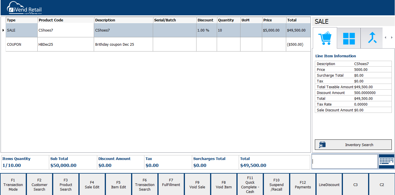Open F2 Customer Search
Image resolution: width=395 pixels, height=195 pixels.
coord(39,185)
